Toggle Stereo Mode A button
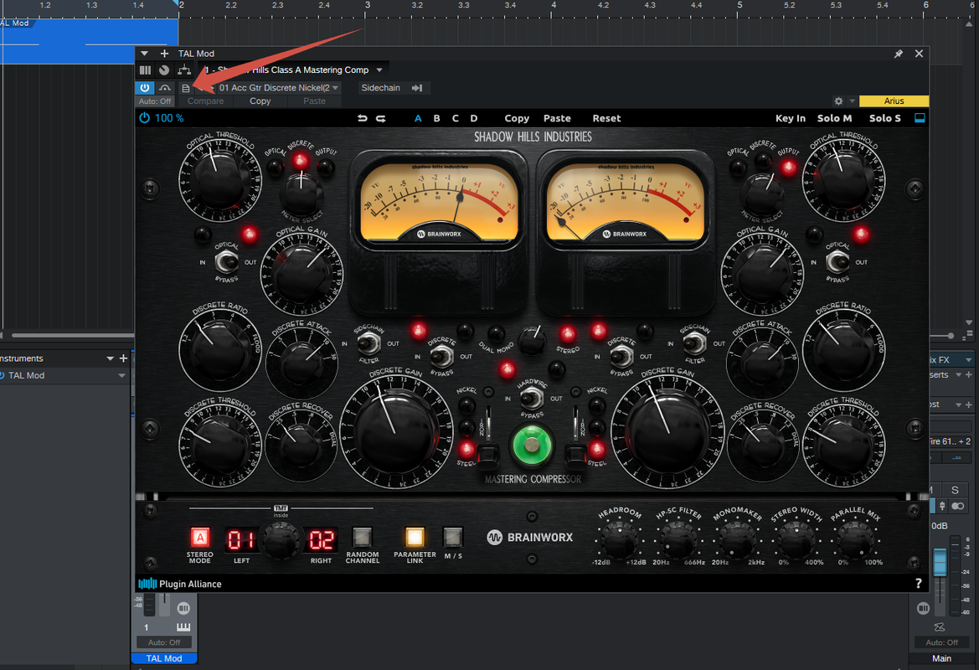979x670 pixels. 200,537
